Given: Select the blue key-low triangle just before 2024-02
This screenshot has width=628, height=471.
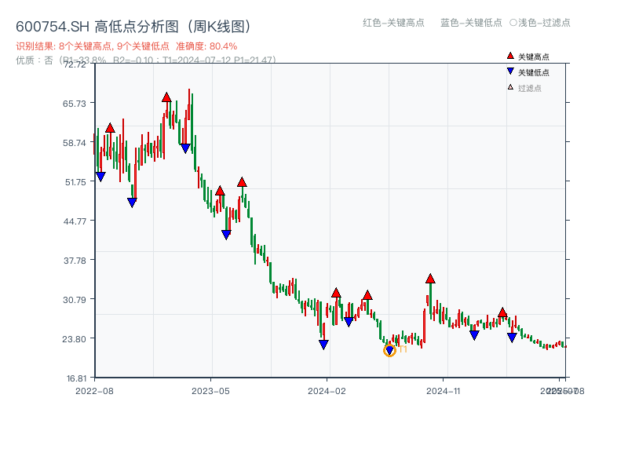Looking at the screenshot, I should (323, 345).
